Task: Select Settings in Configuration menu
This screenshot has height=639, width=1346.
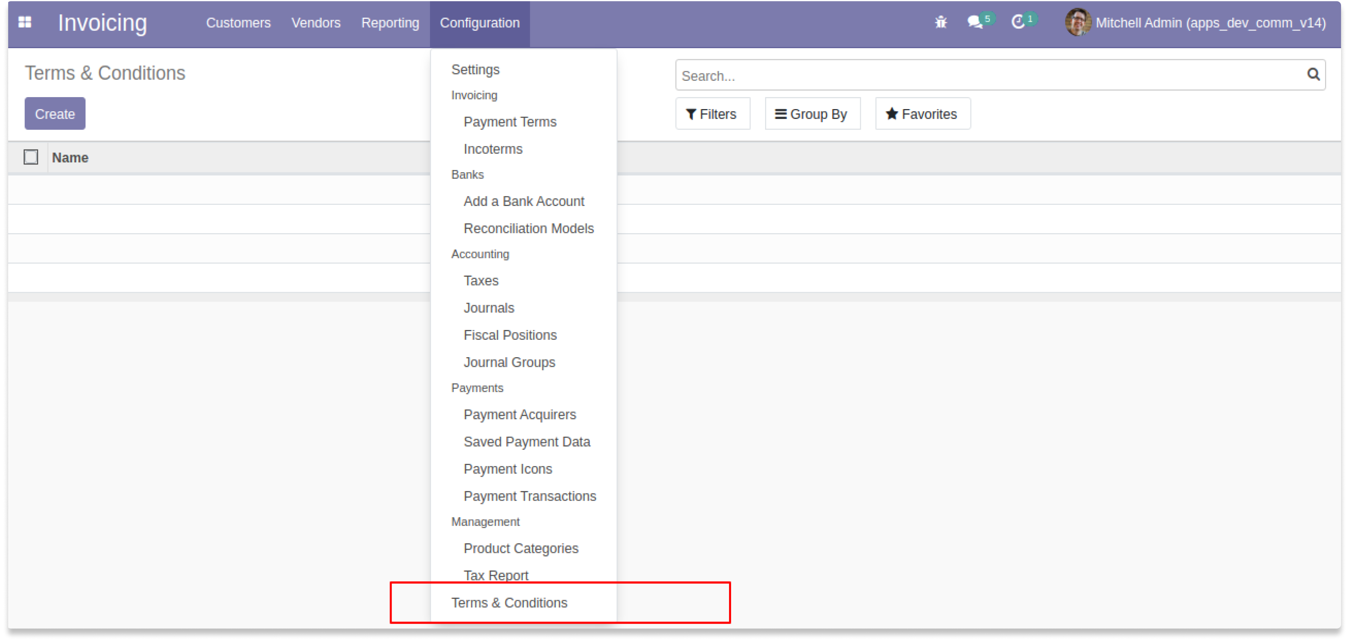Action: point(475,69)
